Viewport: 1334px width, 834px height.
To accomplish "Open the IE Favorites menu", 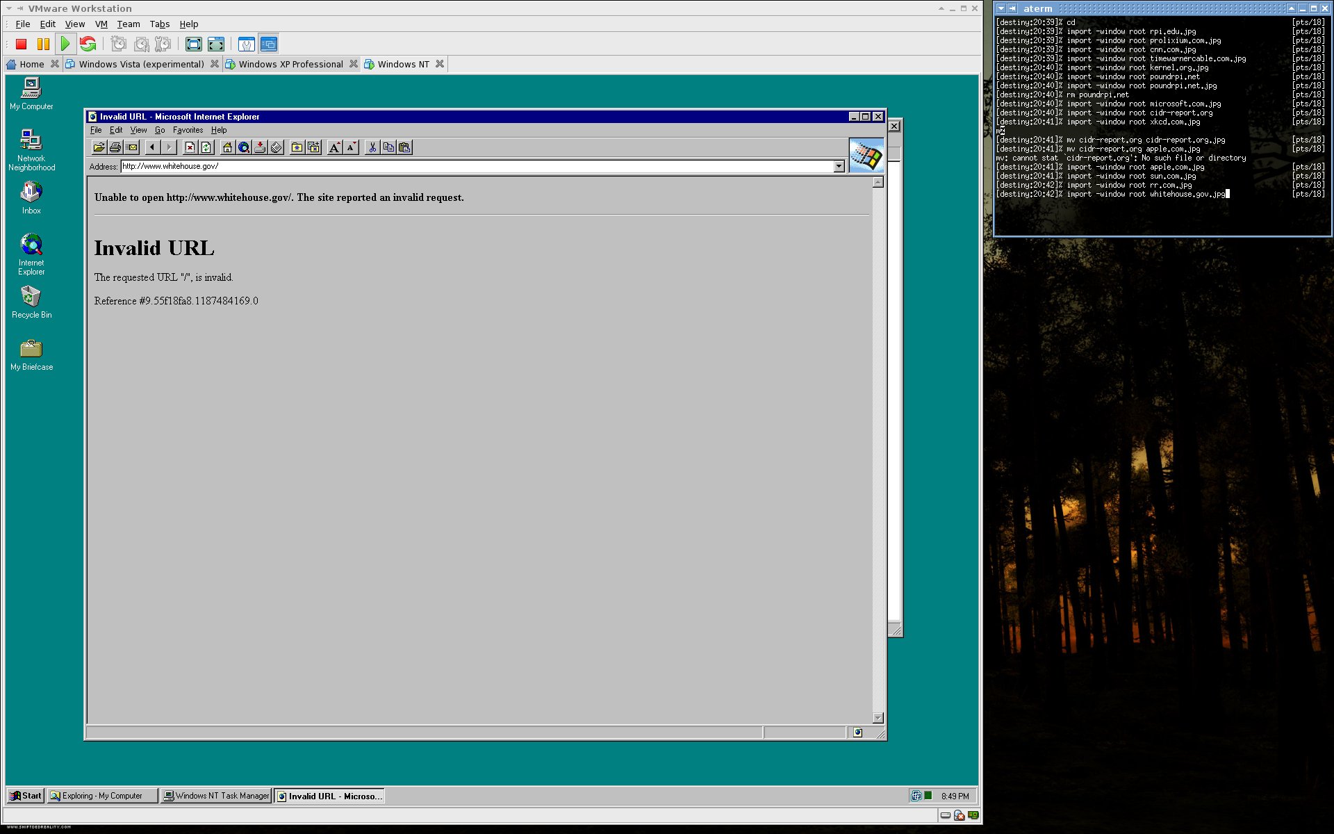I will 188,130.
